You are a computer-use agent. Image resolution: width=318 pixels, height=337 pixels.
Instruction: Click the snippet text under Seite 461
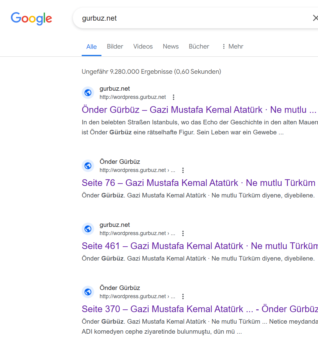click(x=198, y=258)
